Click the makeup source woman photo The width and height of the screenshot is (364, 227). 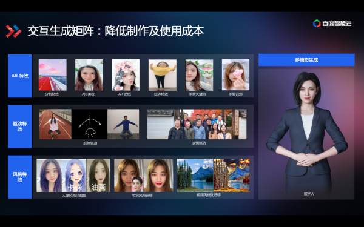point(129,176)
